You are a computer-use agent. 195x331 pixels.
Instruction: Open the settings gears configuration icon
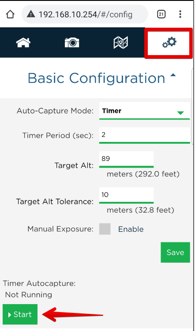point(169,42)
